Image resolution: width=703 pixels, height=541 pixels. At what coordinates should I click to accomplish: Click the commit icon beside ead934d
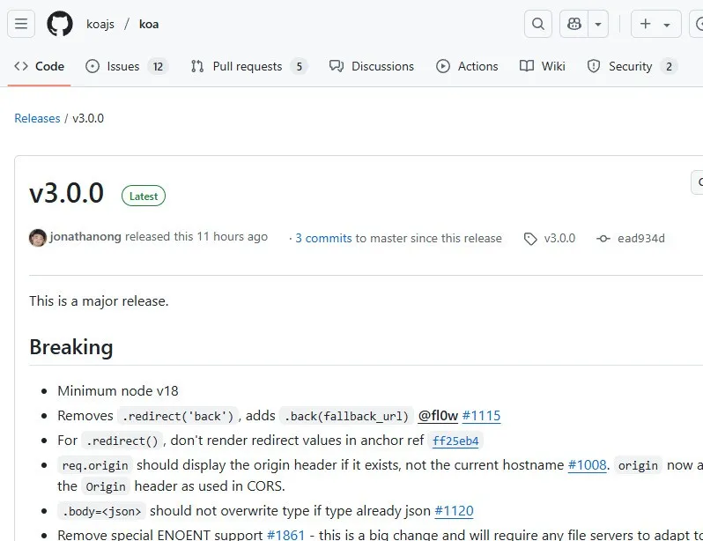[603, 239]
